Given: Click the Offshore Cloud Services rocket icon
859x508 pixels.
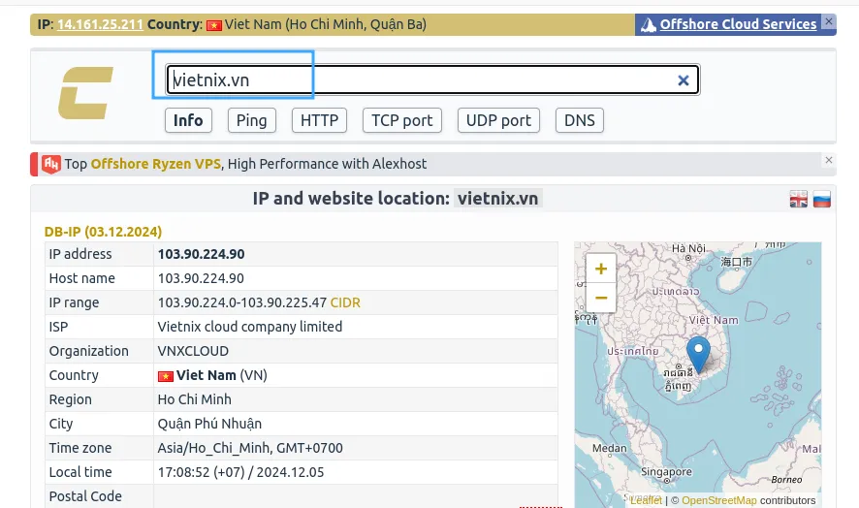Looking at the screenshot, I should [x=648, y=24].
